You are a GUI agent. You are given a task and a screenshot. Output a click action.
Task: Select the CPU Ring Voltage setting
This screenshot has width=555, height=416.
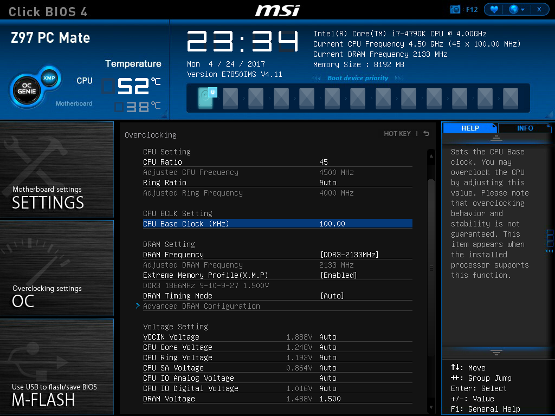point(277,357)
